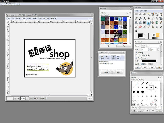Activate the Zoom magnifier tool

pyautogui.click(x=140, y=18)
